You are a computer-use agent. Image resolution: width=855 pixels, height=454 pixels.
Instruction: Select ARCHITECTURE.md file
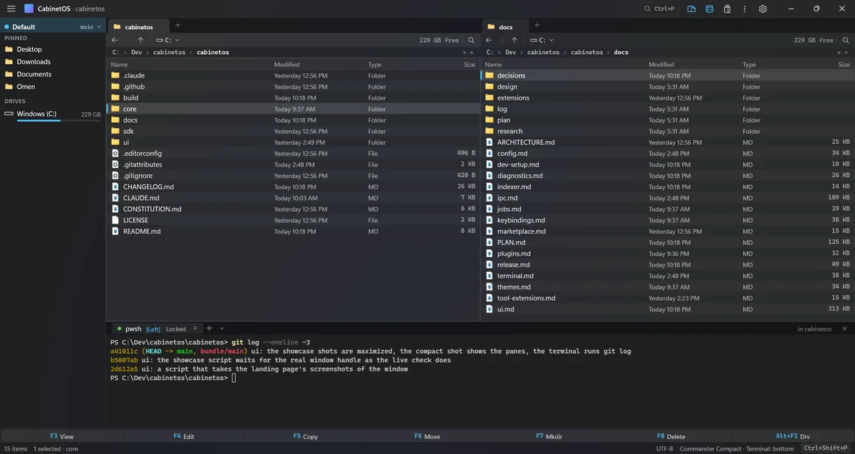[668, 142]
